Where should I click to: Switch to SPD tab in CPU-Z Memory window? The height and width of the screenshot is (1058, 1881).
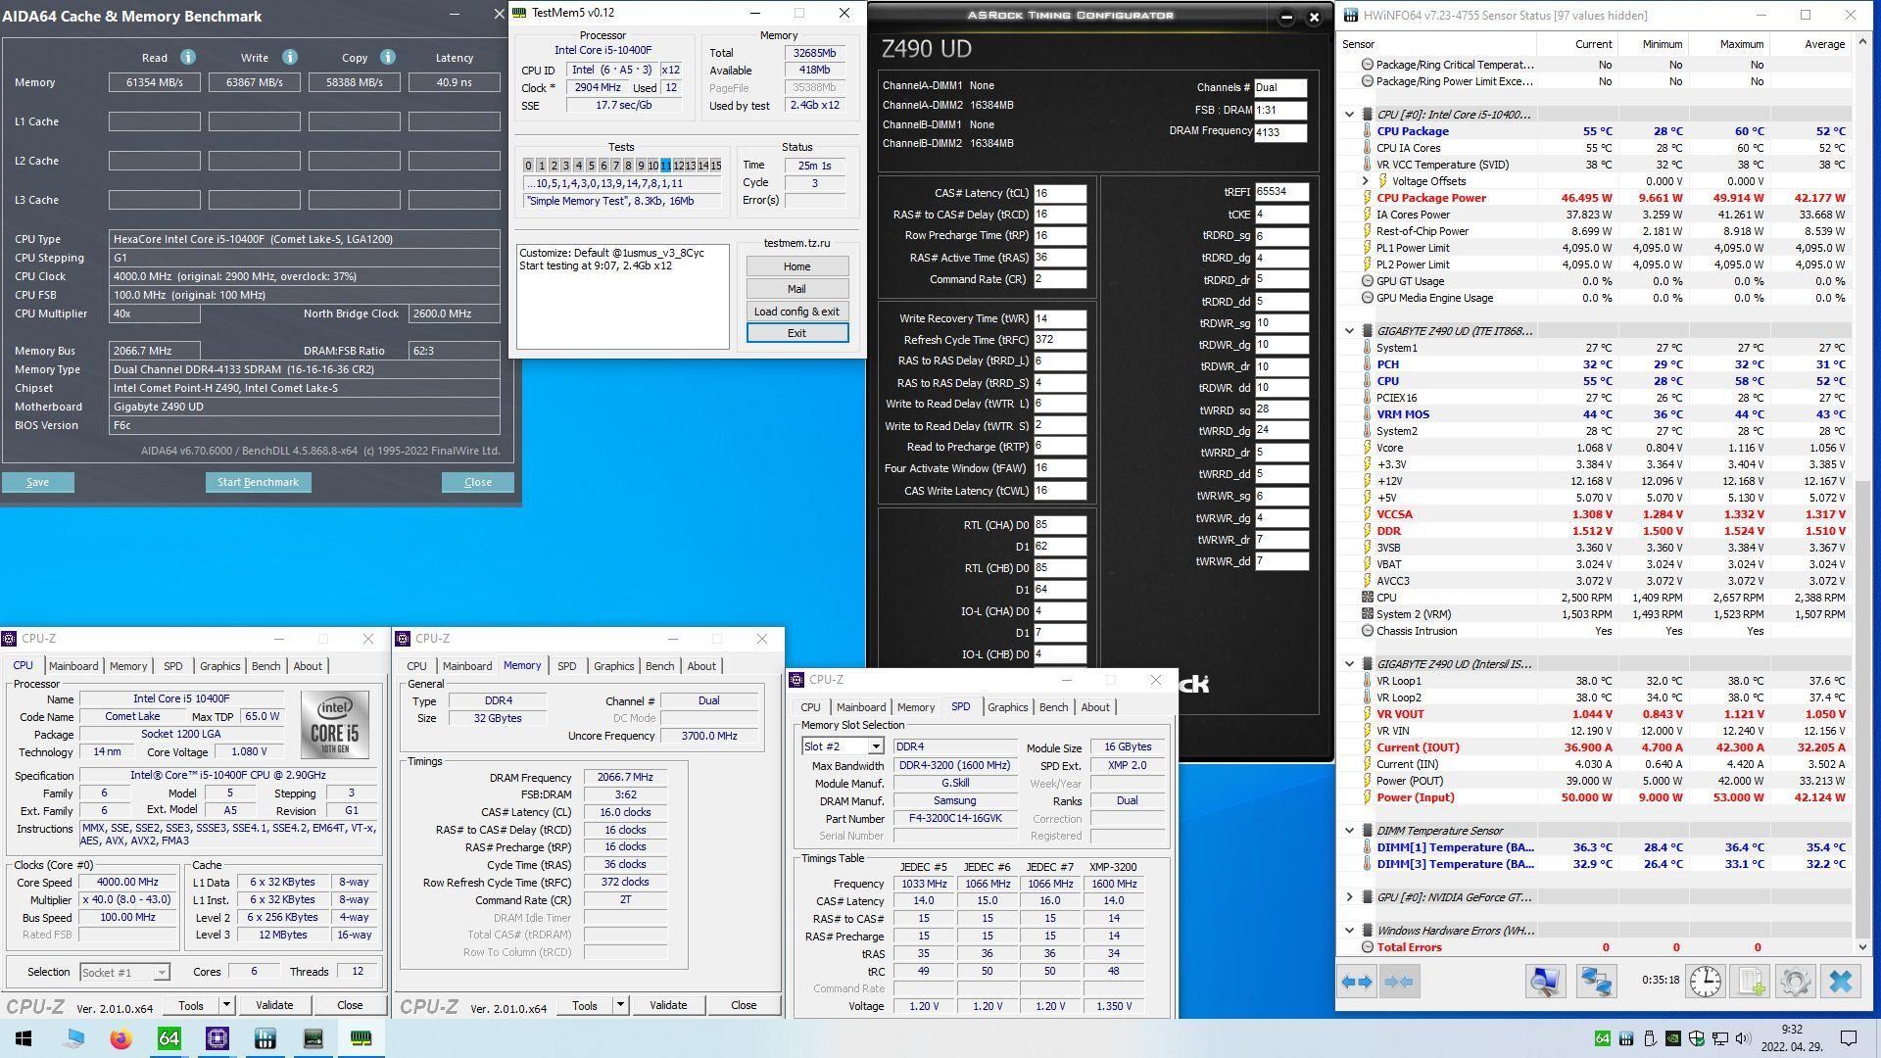(x=566, y=666)
